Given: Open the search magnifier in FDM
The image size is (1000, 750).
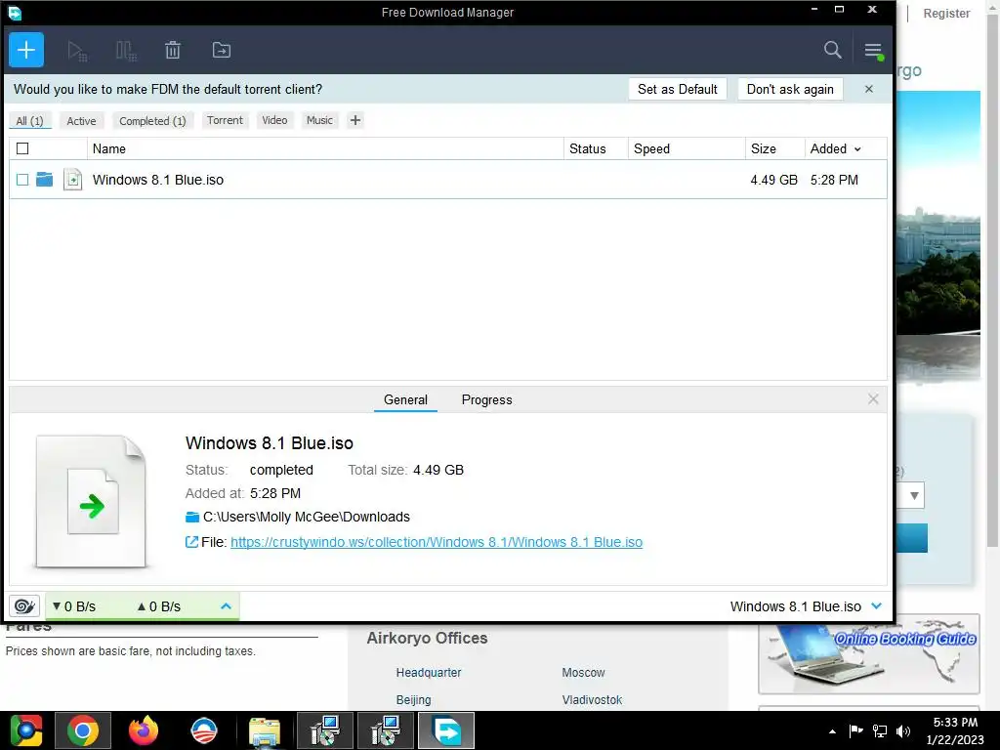Looking at the screenshot, I should tap(832, 50).
